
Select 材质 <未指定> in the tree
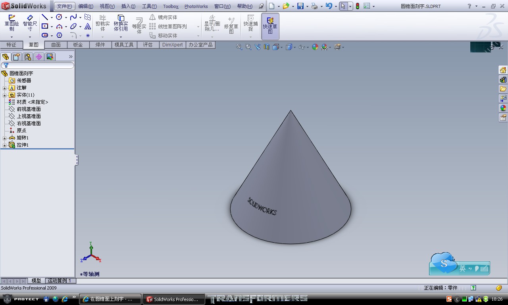pyautogui.click(x=32, y=102)
